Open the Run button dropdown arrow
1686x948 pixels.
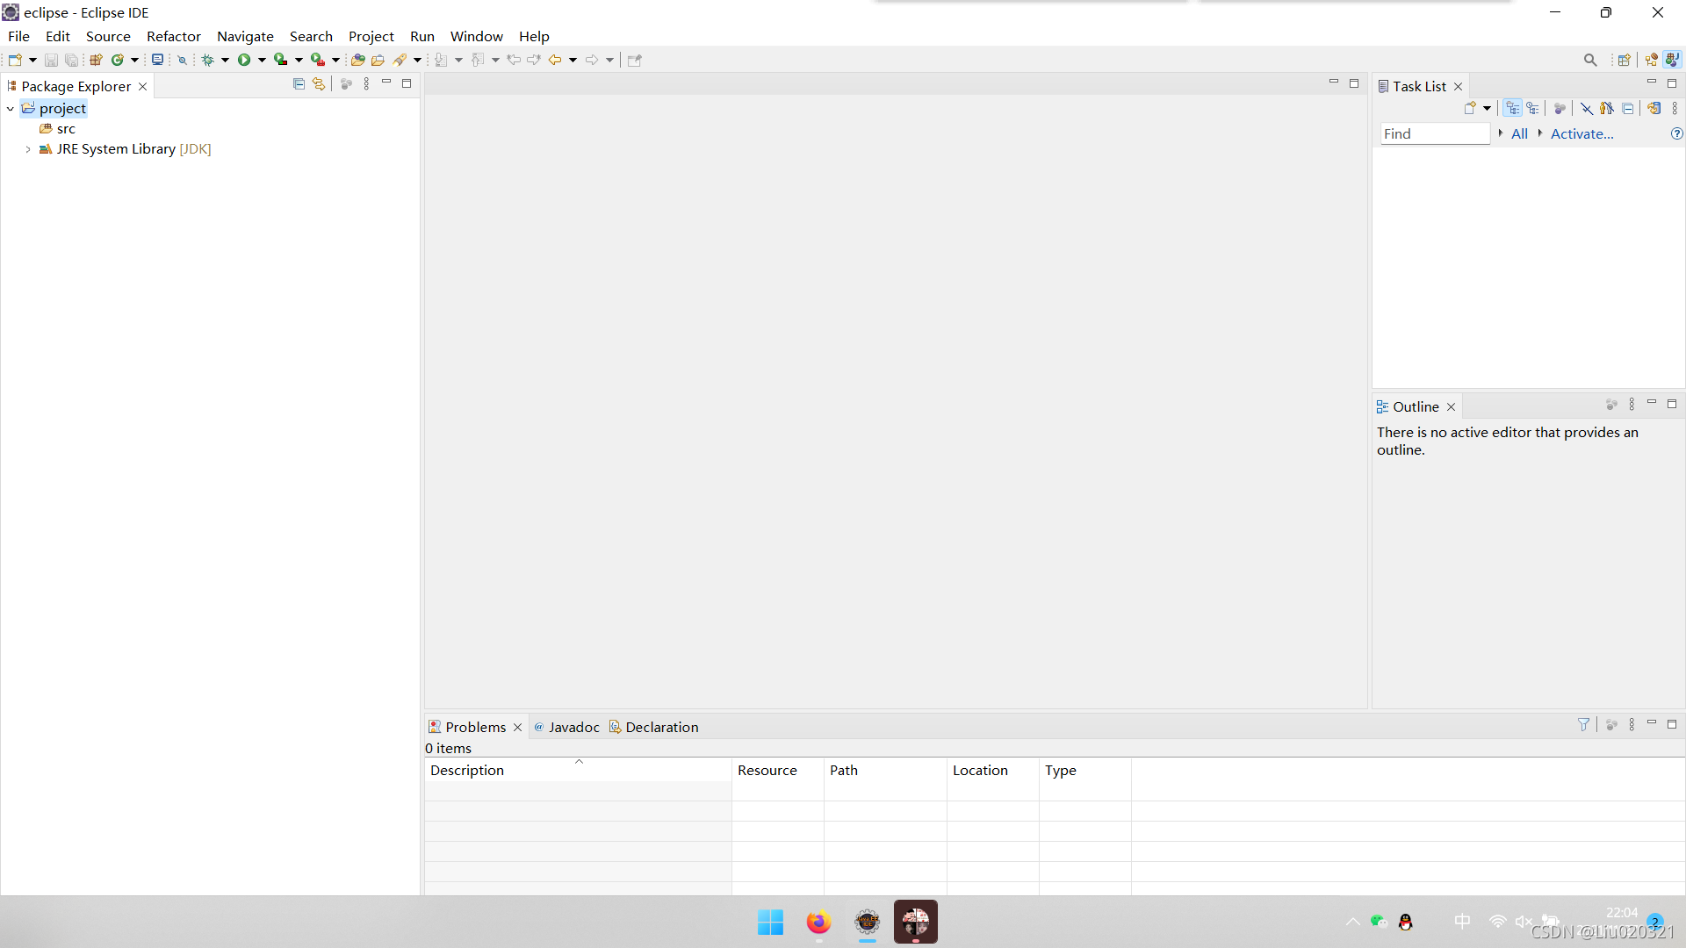262,60
